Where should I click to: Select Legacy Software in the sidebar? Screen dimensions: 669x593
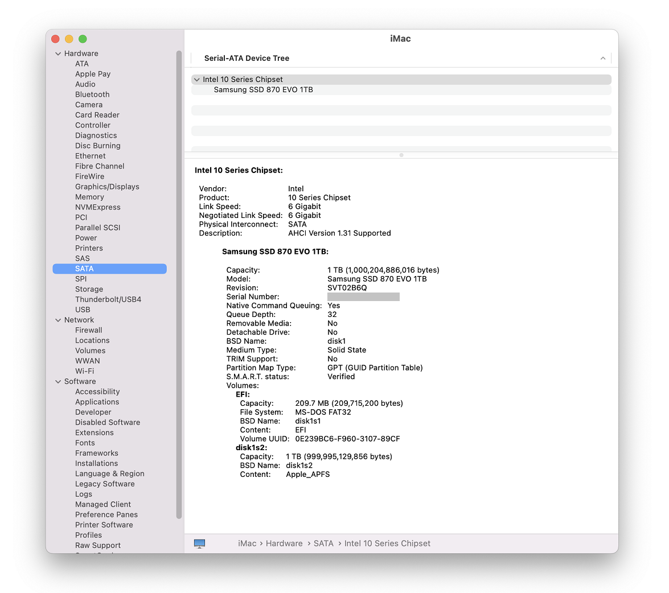click(105, 484)
